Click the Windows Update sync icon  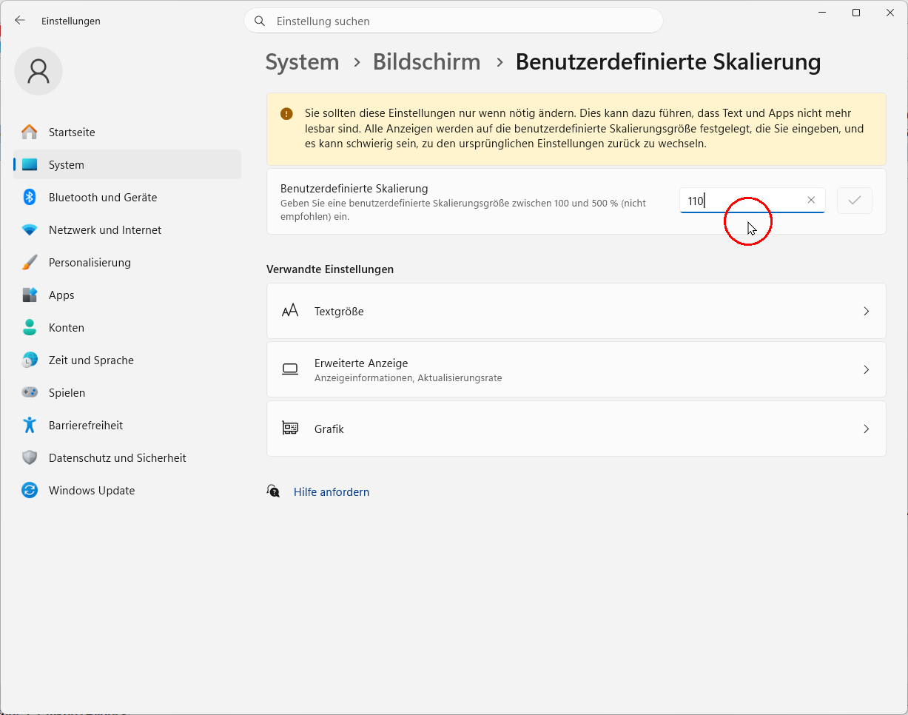pos(30,491)
